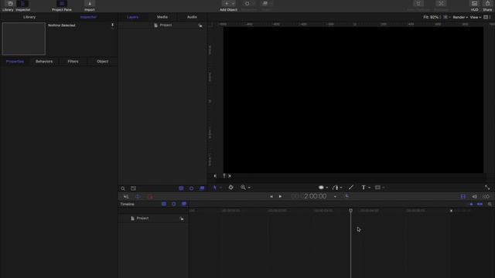The width and height of the screenshot is (495, 278).
Task: Select the Text tool
Action: (x=364, y=188)
